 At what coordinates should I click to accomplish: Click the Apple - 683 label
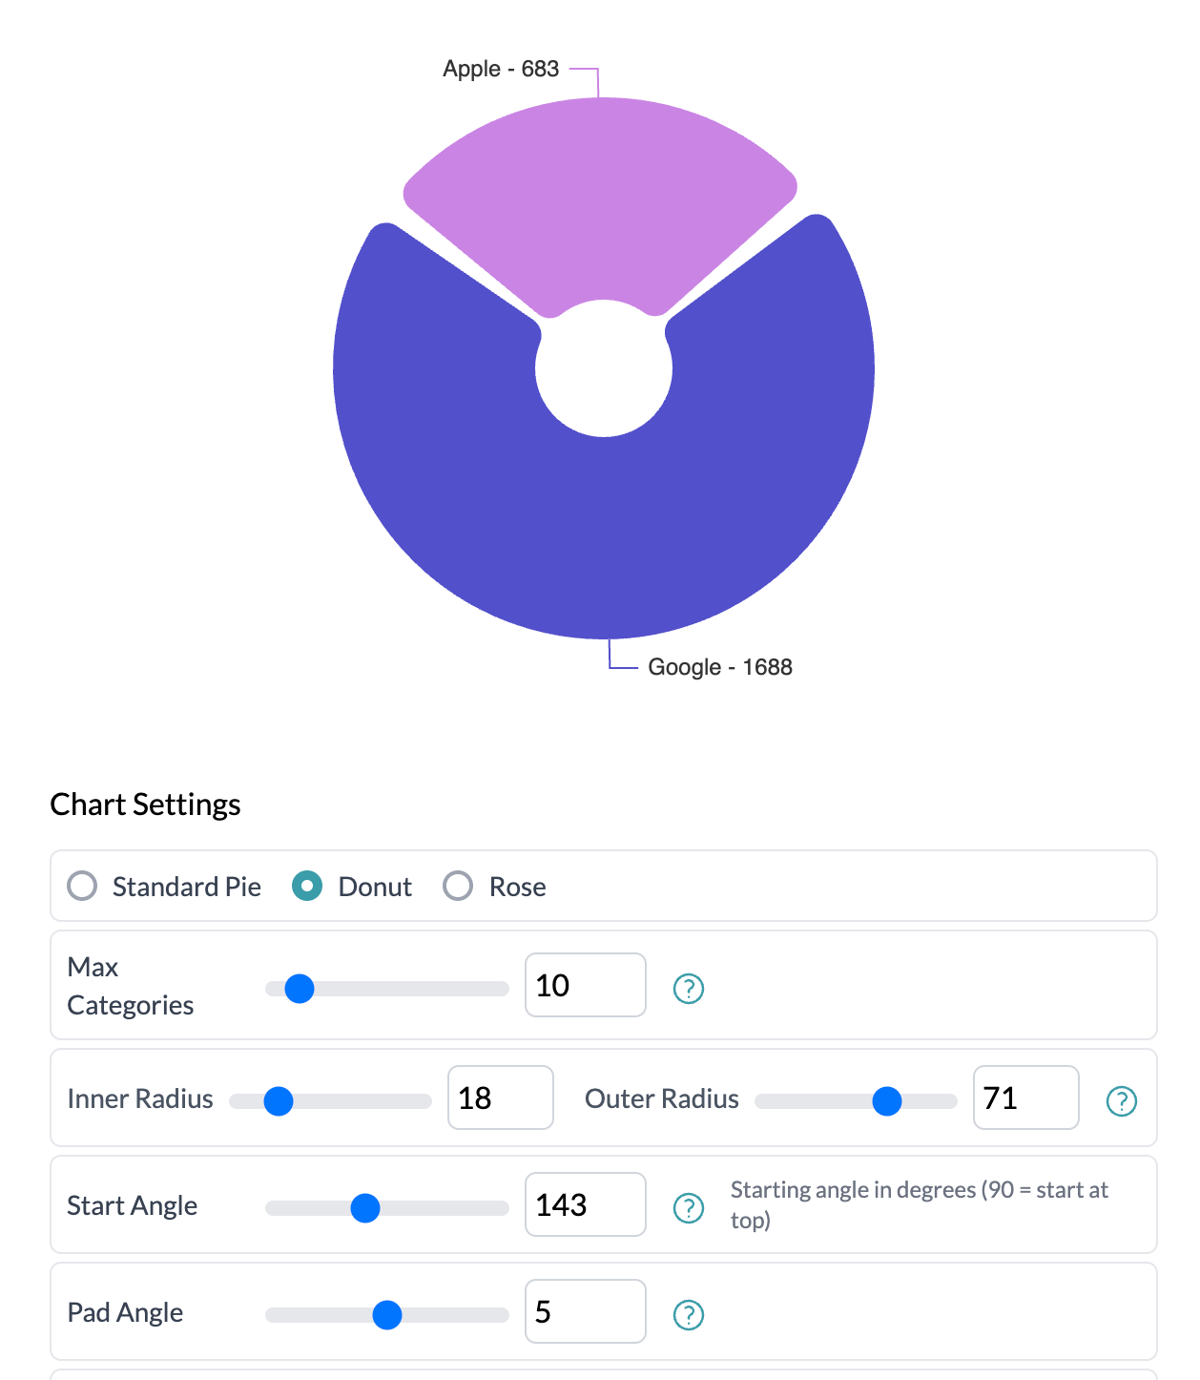(x=502, y=69)
